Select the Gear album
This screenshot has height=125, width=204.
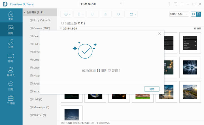35,36
